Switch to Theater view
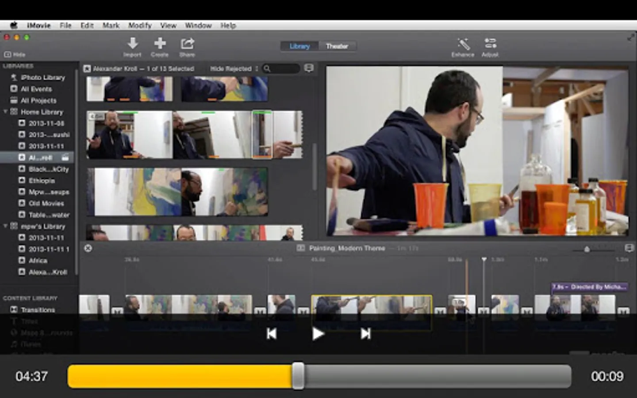637x398 pixels. point(337,46)
